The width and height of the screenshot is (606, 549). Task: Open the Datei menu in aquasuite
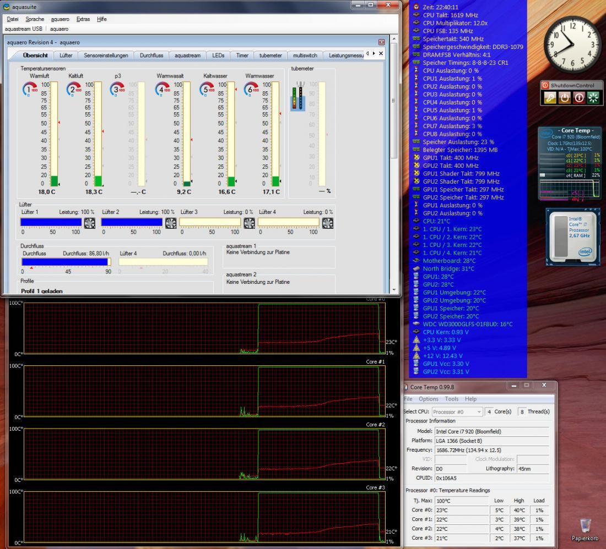12,19
